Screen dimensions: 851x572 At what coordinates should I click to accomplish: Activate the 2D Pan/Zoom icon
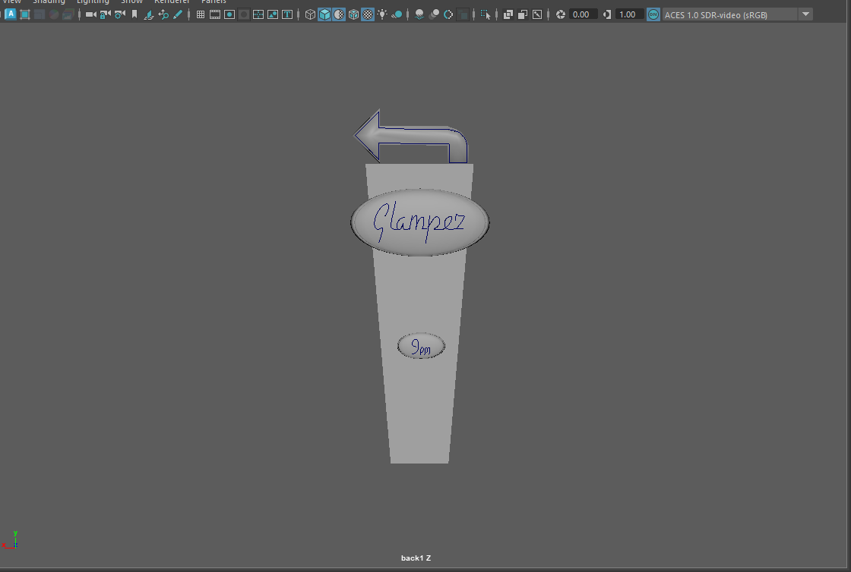163,14
